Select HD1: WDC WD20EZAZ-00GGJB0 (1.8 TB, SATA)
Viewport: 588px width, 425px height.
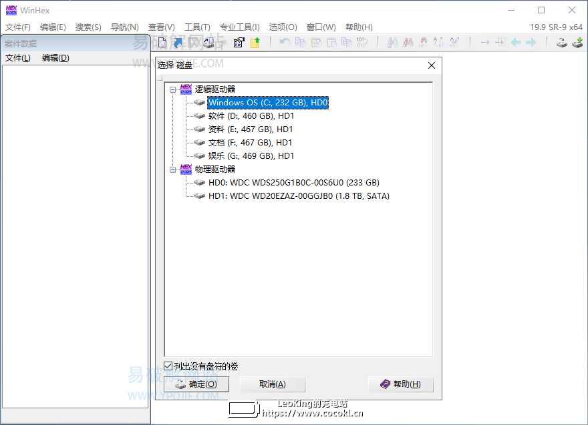pyautogui.click(x=299, y=196)
